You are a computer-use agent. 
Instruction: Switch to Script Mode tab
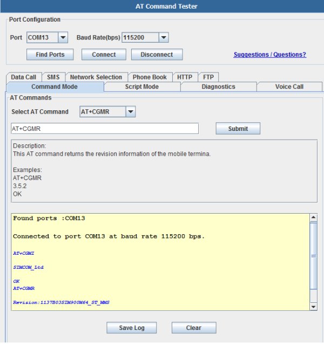click(x=142, y=87)
